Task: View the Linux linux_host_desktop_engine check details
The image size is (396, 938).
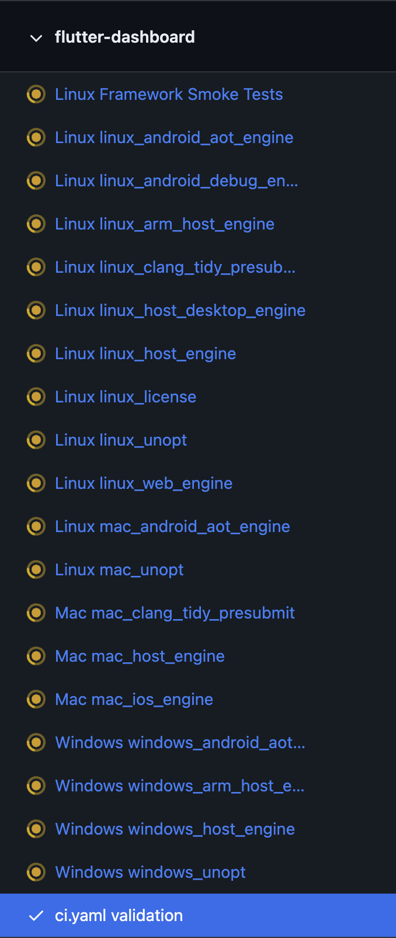Action: pyautogui.click(x=180, y=310)
